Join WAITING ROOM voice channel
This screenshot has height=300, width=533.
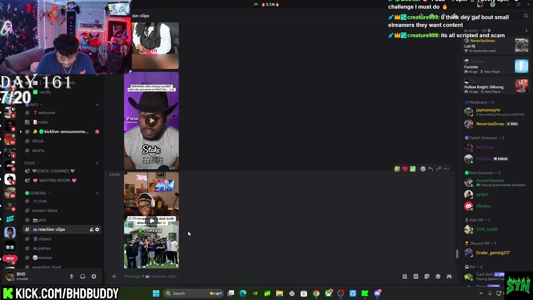pyautogui.click(x=62, y=180)
